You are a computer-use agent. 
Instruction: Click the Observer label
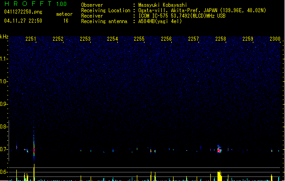coord(92,5)
